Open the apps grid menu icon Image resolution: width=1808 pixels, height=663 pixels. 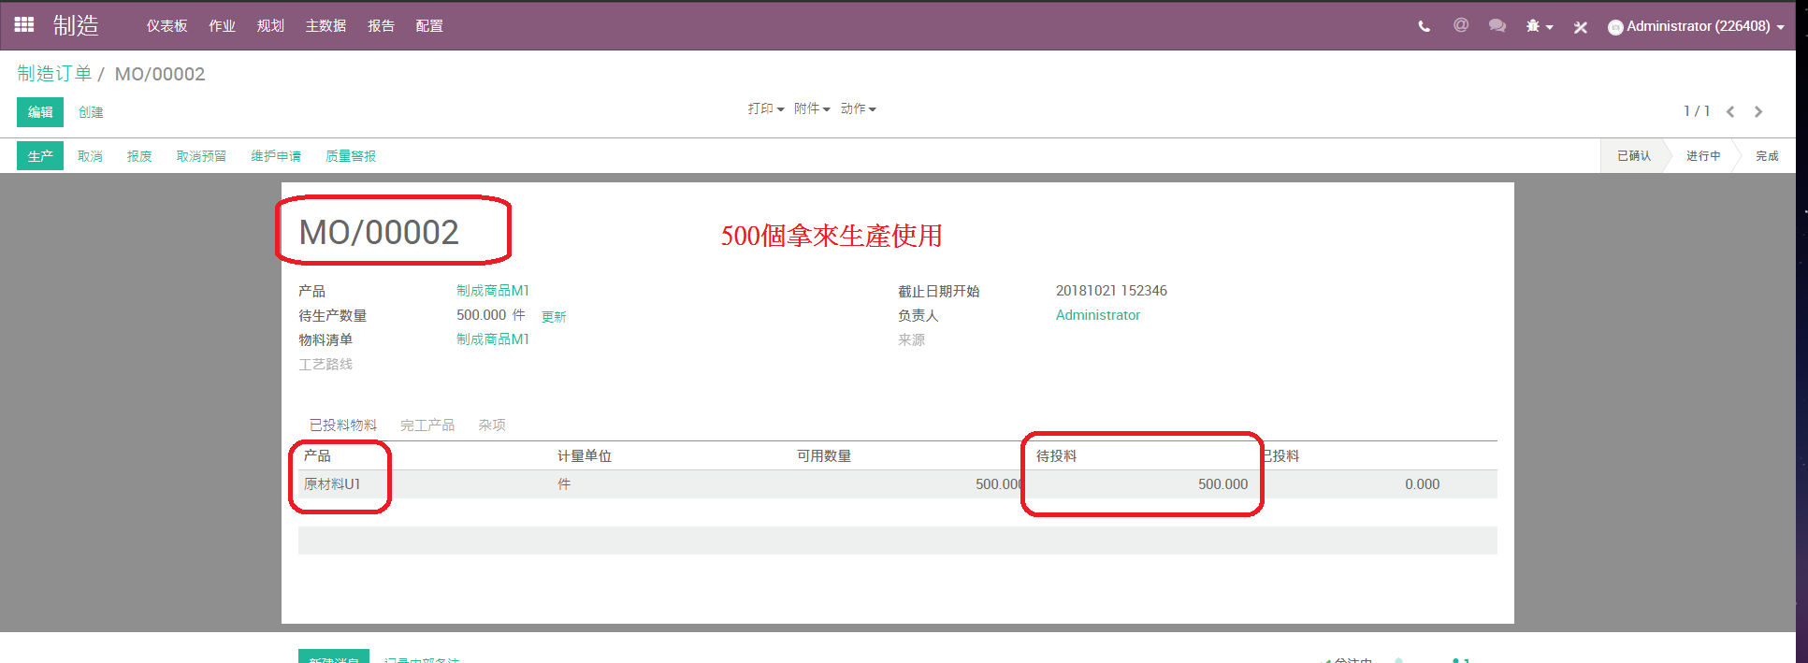(x=24, y=25)
